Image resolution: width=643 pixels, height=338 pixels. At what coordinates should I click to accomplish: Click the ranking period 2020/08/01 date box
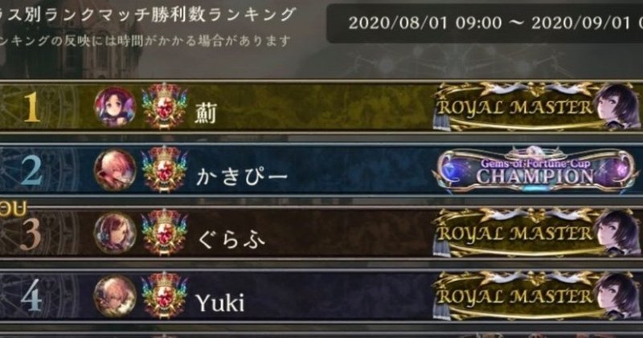[x=485, y=23]
